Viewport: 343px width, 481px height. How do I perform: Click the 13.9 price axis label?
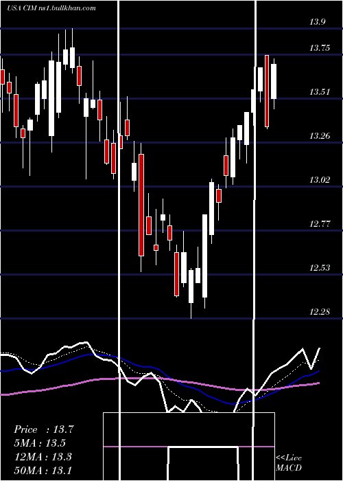pos(317,22)
